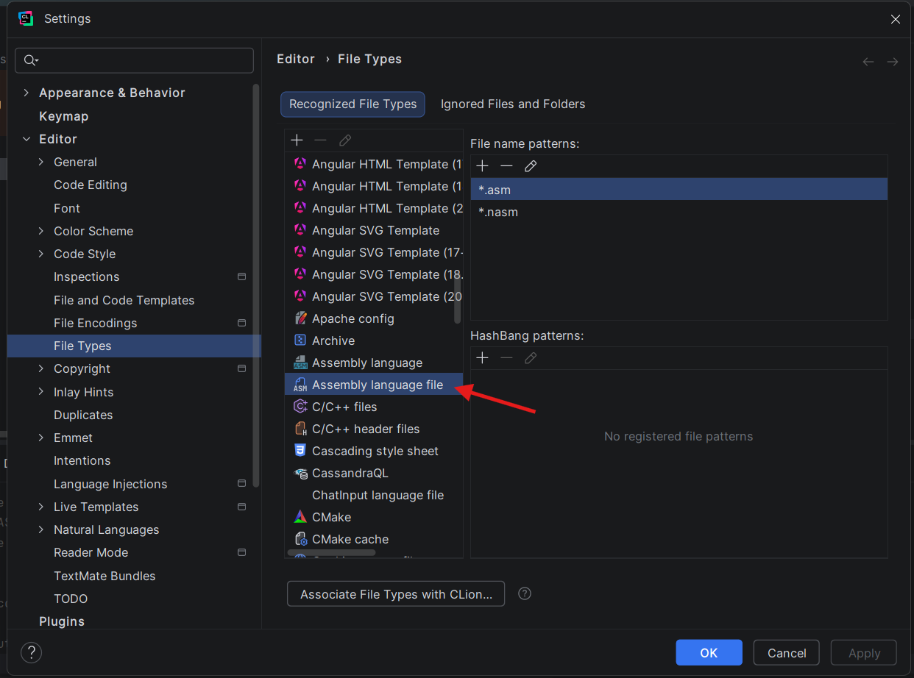Switch to Ignored Files and Folders tab
This screenshot has height=678, width=914.
click(x=513, y=104)
